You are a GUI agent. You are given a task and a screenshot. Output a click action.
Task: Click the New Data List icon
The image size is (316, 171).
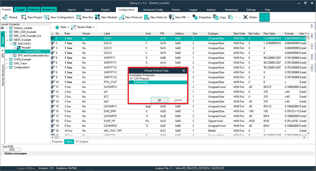coord(146,17)
